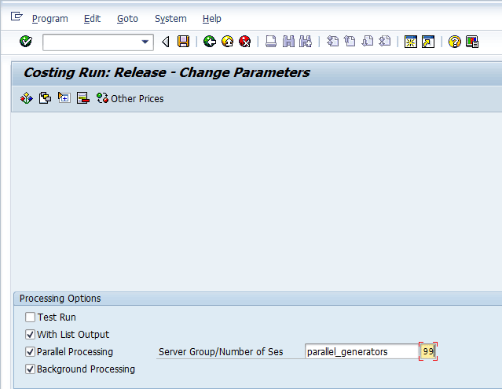Open Find with the binoculars icon
This screenshot has height=389, width=502.
288,42
